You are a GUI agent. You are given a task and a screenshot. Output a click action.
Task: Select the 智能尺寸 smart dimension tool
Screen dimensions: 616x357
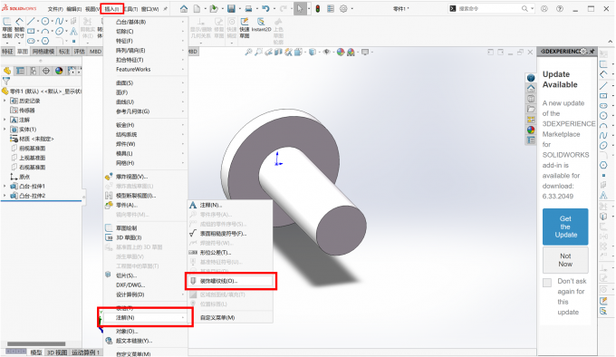pos(19,27)
